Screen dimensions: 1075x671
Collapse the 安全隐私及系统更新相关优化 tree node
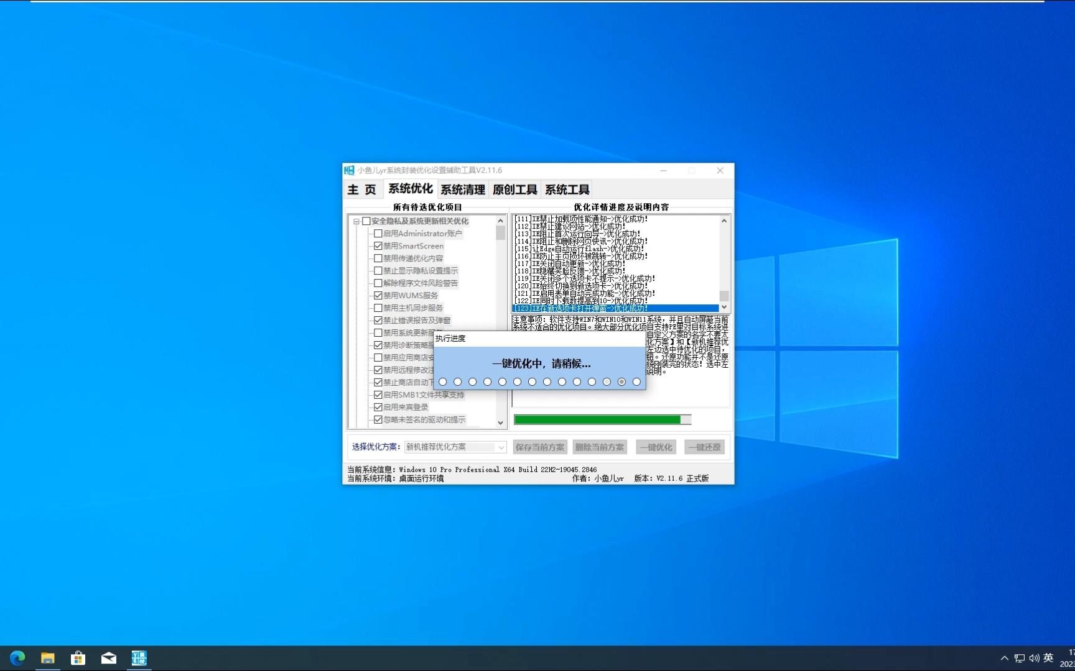pyautogui.click(x=356, y=221)
